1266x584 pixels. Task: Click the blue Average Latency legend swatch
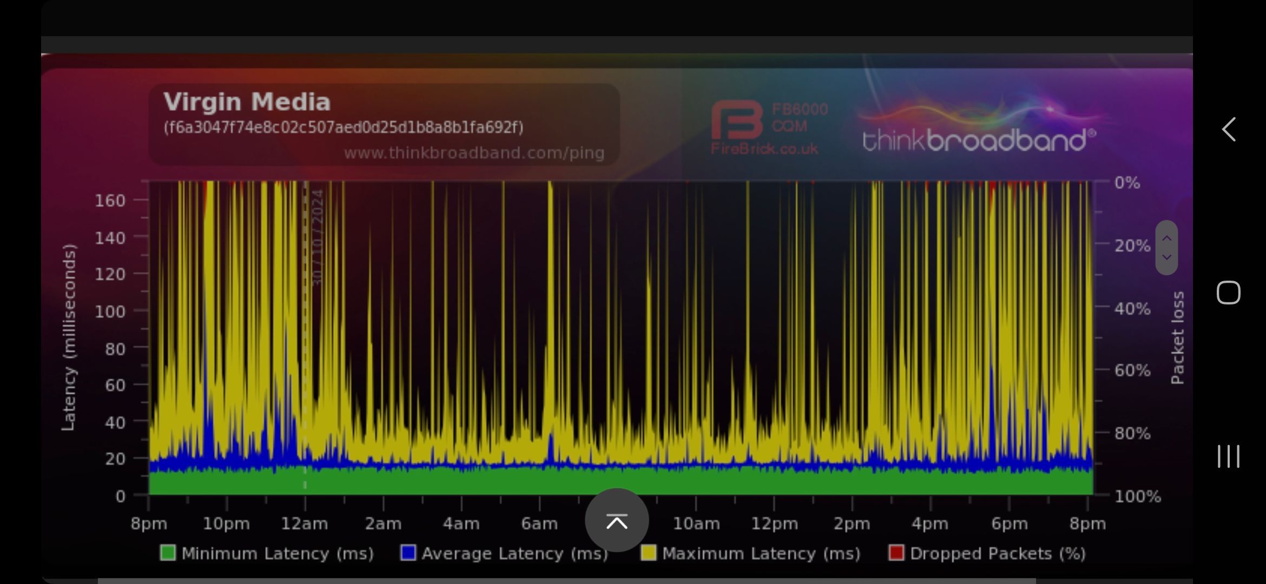pyautogui.click(x=408, y=553)
